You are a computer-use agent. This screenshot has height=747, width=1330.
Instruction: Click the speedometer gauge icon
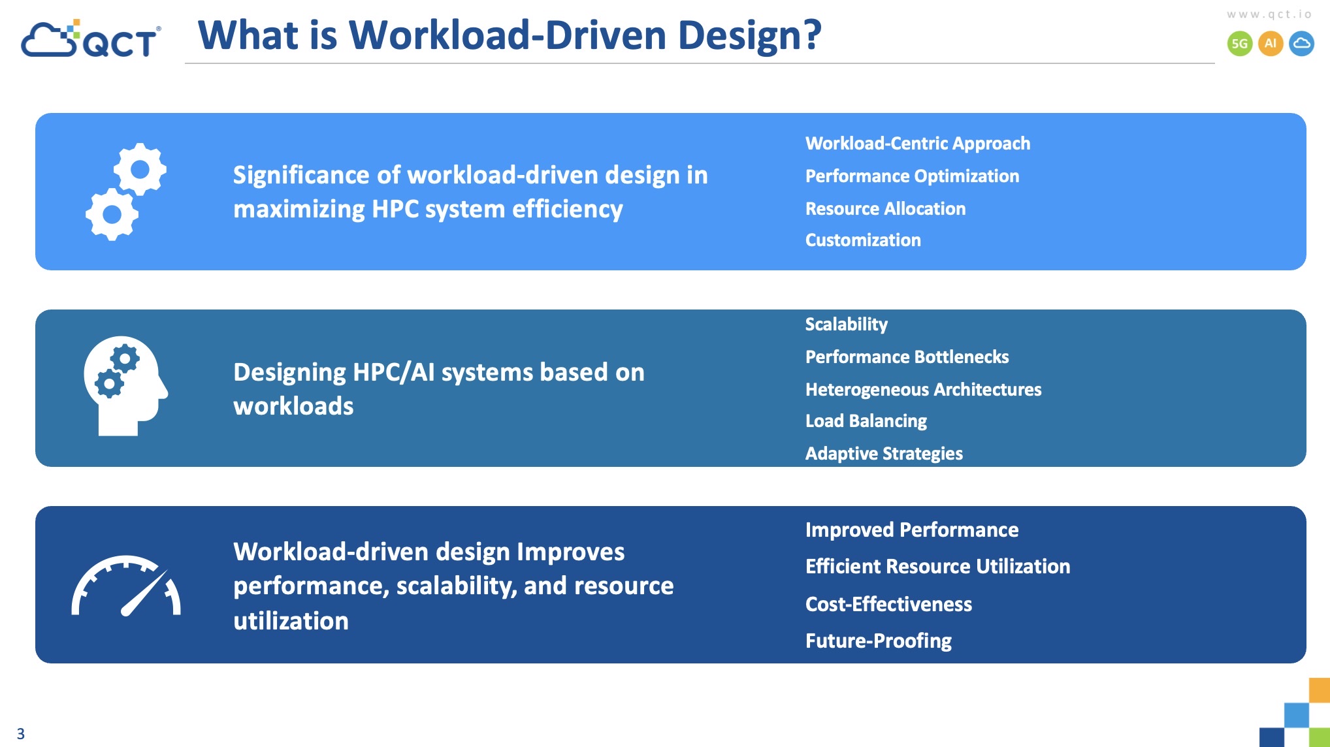126,586
